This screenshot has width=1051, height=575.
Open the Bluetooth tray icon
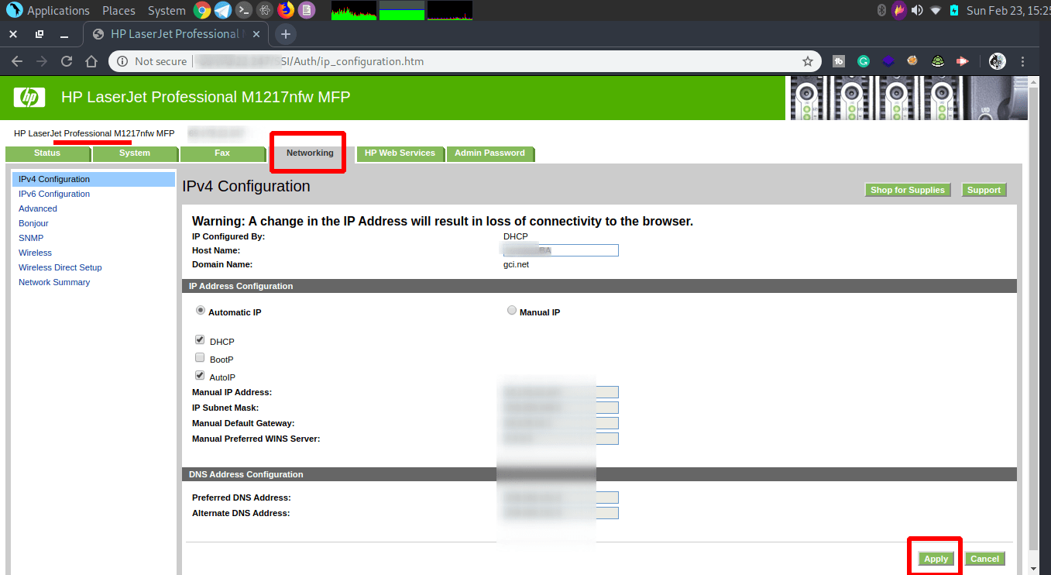click(881, 10)
